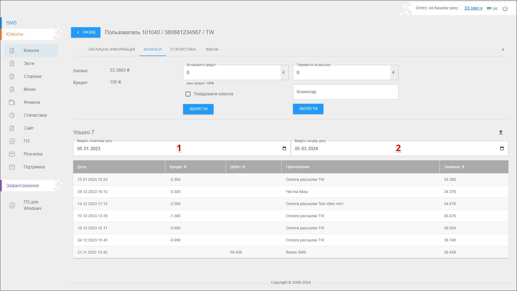Click the export upload icon above table
The image size is (517, 291).
tap(501, 132)
